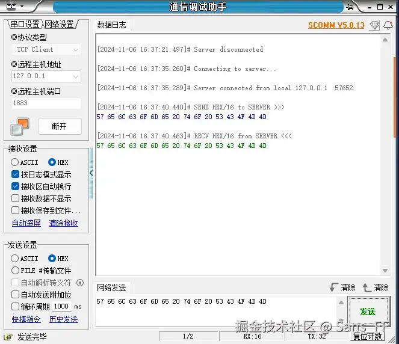Click the network connection status icon
Image resolution: width=399 pixels, height=344 pixels.
coord(20,126)
